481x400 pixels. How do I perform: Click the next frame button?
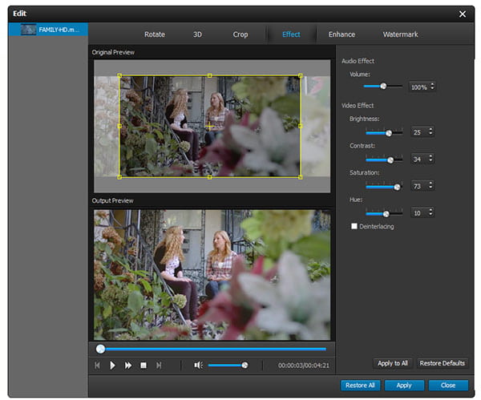[159, 365]
